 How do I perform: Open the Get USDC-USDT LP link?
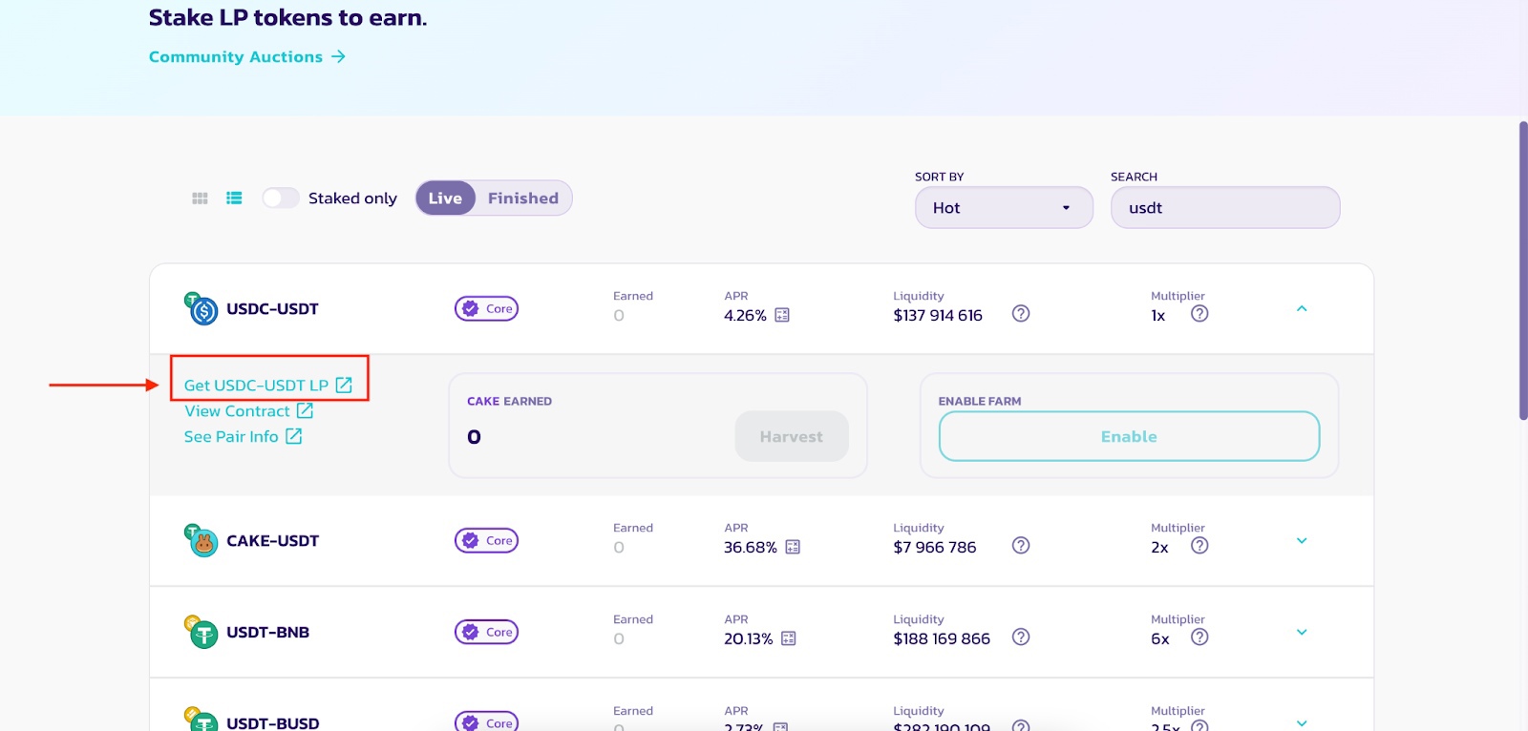tap(268, 385)
